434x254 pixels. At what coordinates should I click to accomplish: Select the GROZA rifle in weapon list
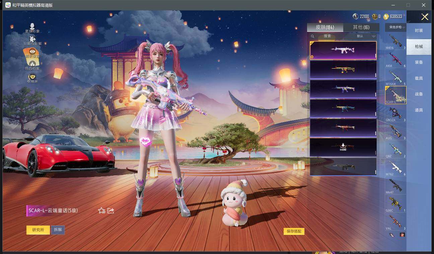395,113
